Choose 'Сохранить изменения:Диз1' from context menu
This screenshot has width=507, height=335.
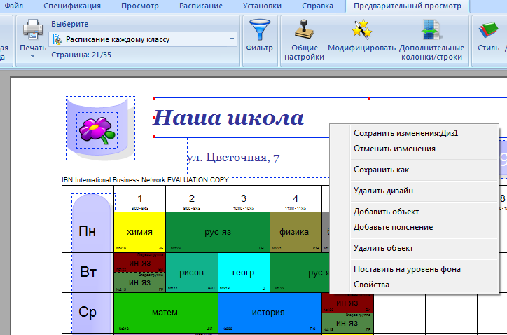(405, 133)
